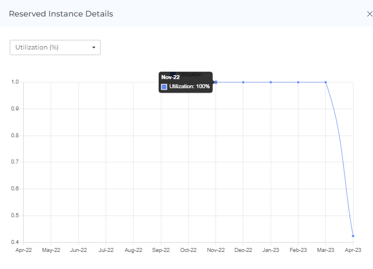Click the Apr-22 x-axis label

coord(24,250)
